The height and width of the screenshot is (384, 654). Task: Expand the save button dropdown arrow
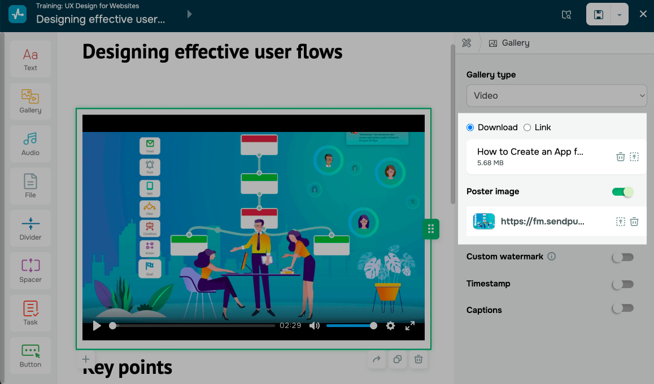[x=620, y=15]
